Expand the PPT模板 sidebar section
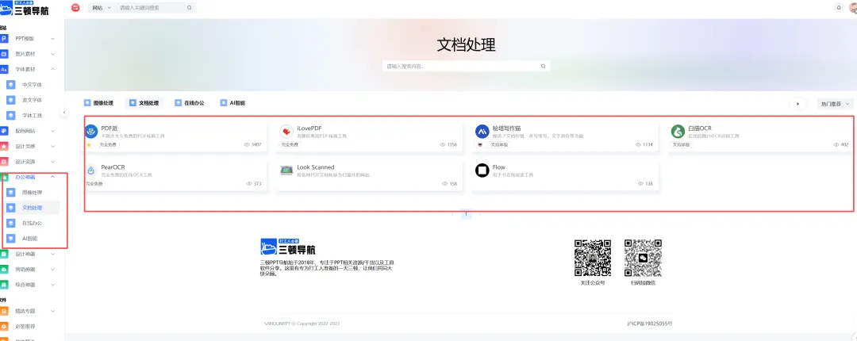The image size is (857, 341). tap(53, 39)
